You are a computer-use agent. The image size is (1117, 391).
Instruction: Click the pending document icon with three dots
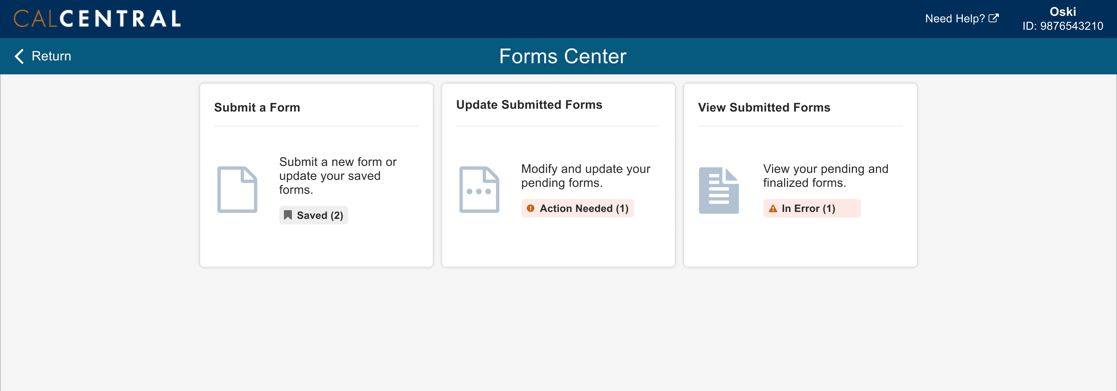(479, 190)
